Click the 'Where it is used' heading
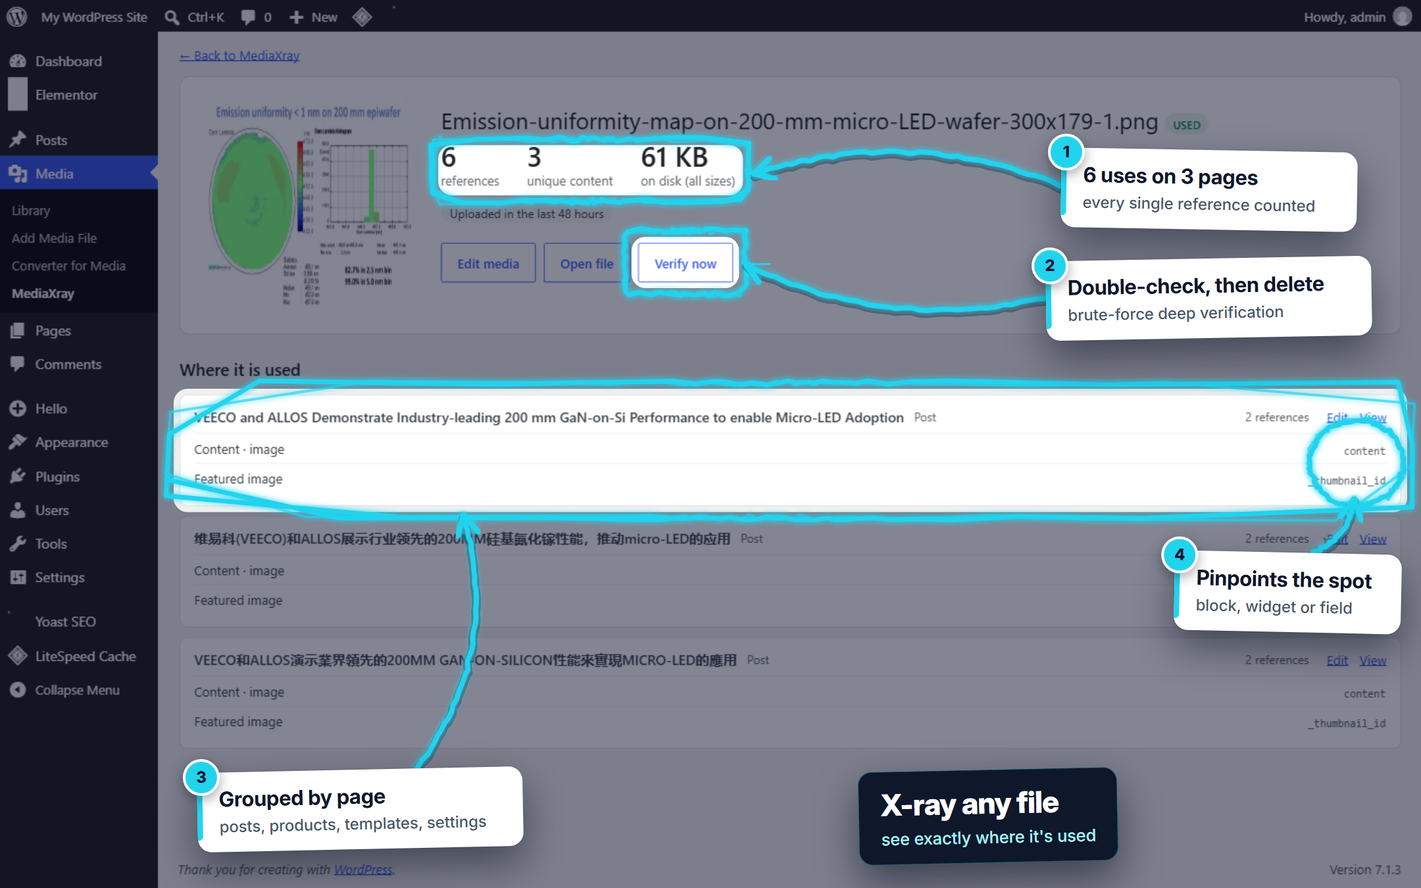This screenshot has width=1421, height=888. tap(240, 370)
